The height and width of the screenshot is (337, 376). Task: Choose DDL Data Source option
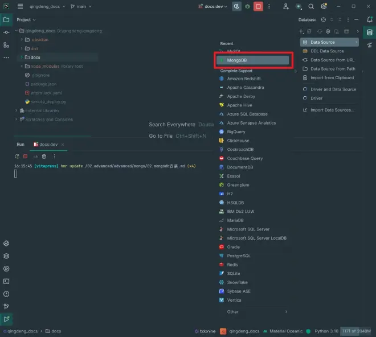pos(329,51)
